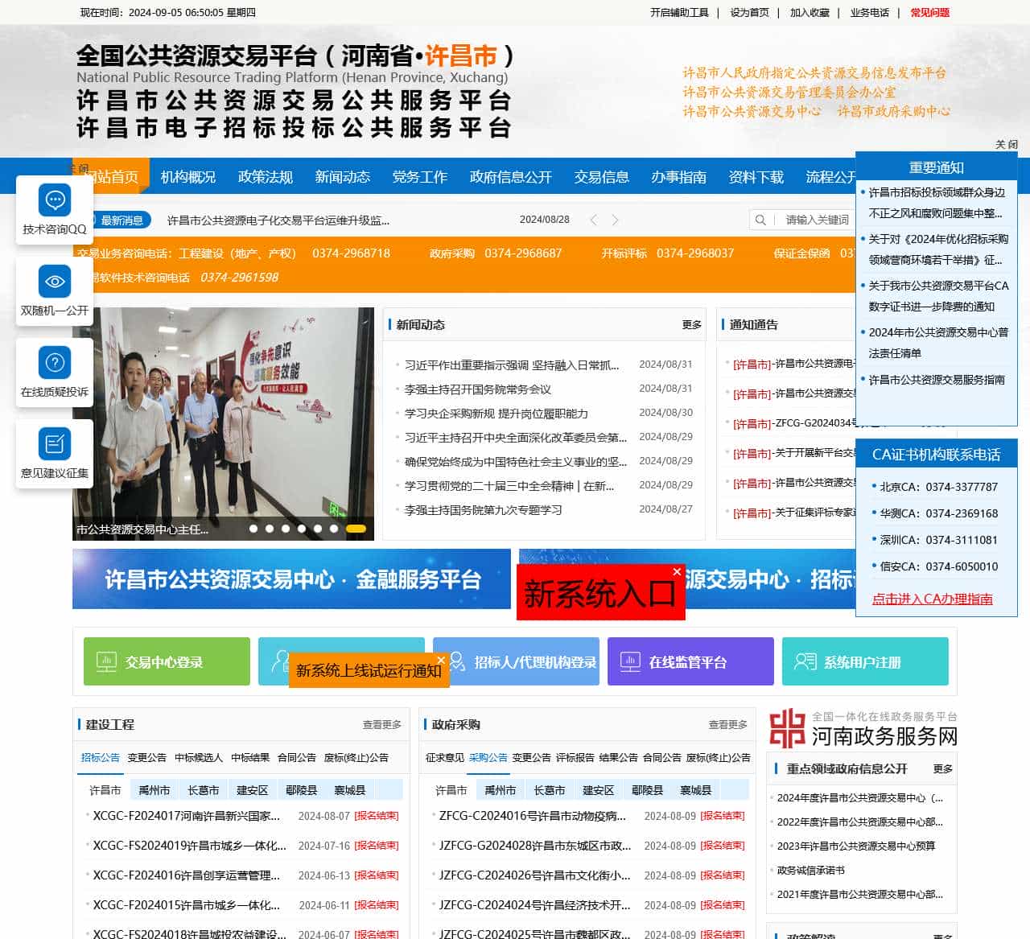Click the 系统用户注册 button

865,661
